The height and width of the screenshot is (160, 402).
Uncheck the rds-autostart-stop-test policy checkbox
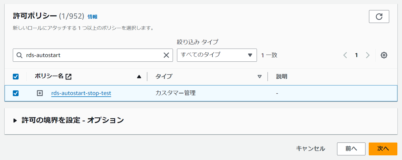[x=16, y=93]
